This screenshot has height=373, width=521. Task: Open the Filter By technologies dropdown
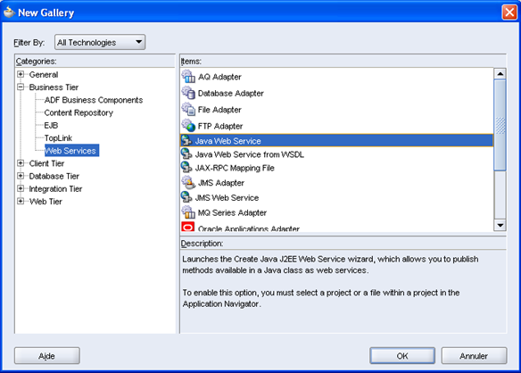pos(100,42)
